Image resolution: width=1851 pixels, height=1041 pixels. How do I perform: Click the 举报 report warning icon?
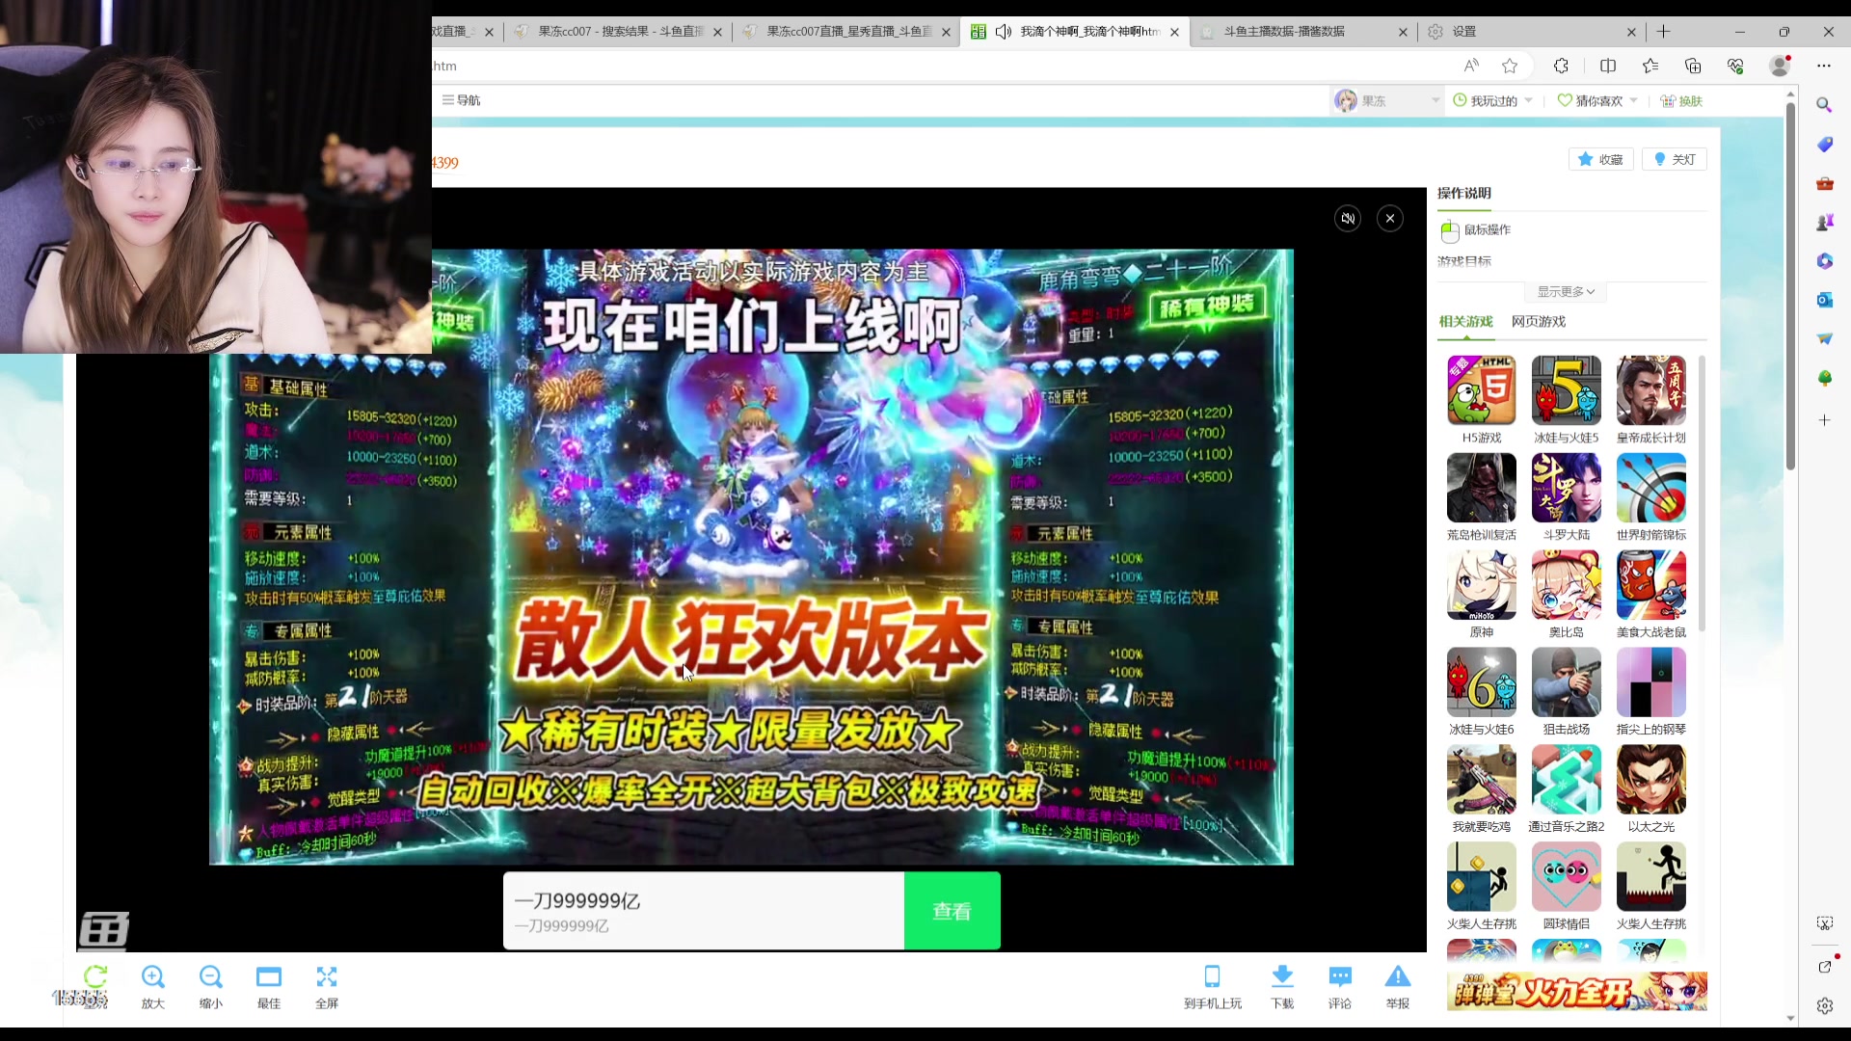tap(1398, 976)
